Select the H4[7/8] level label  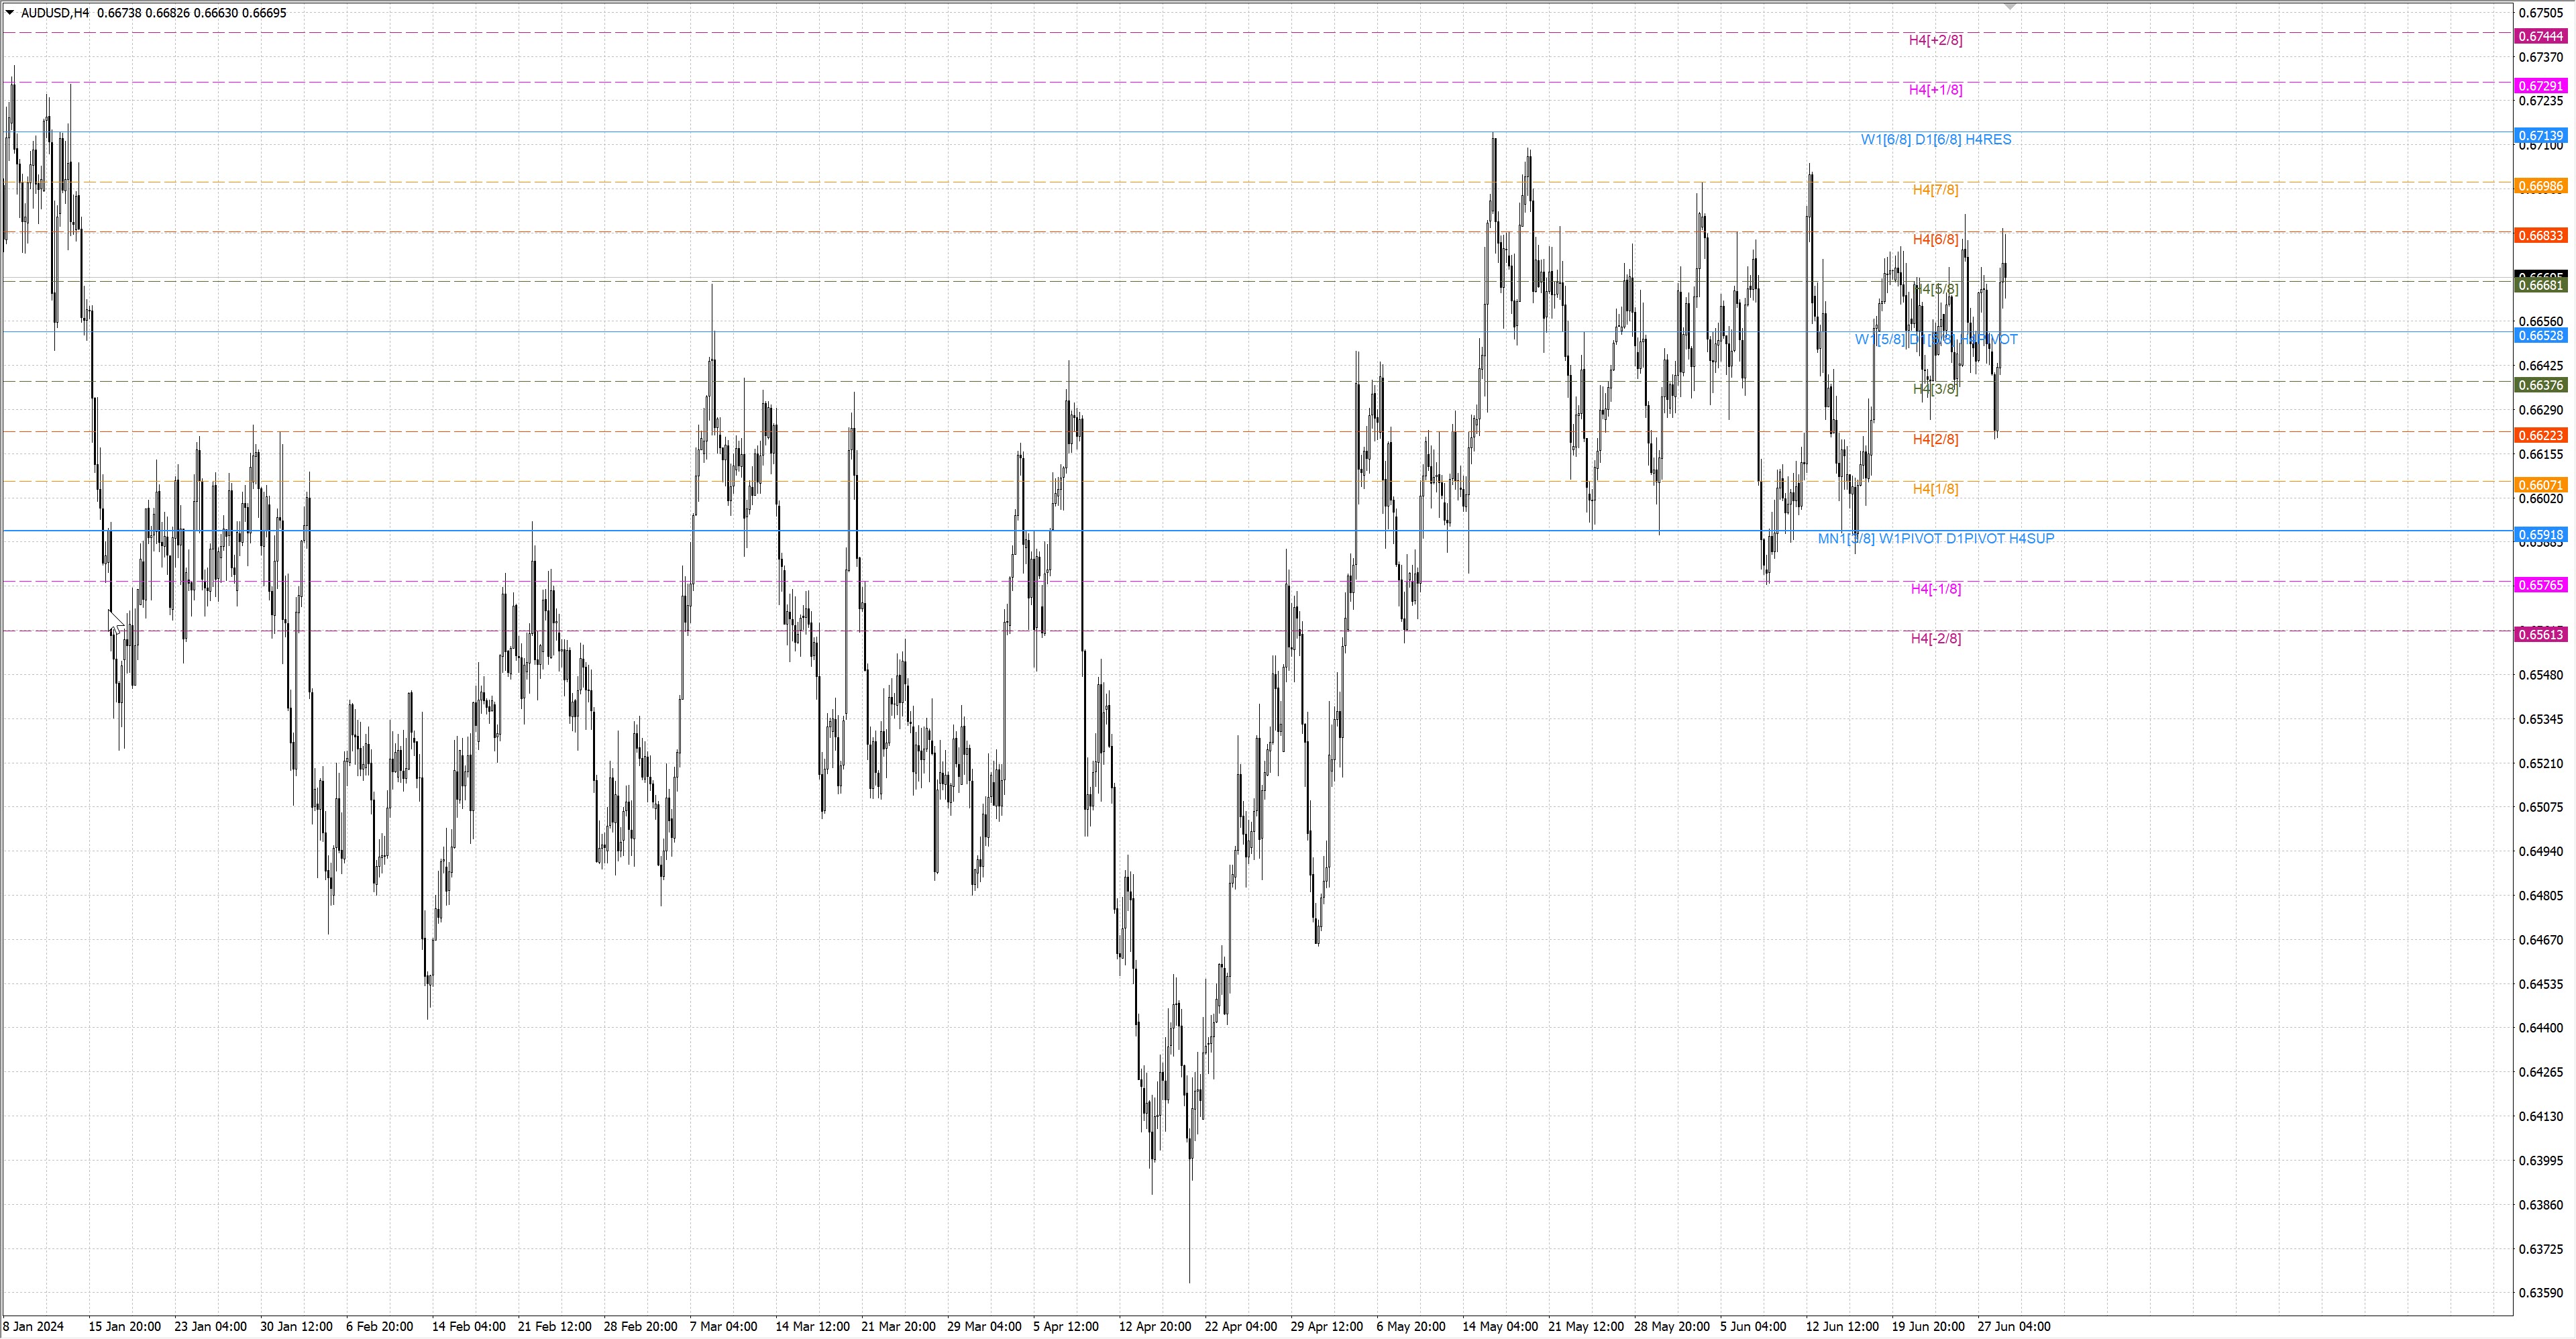(1935, 190)
